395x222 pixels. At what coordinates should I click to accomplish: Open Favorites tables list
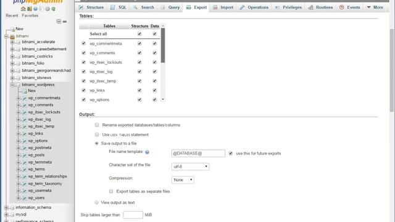[x=30, y=15]
